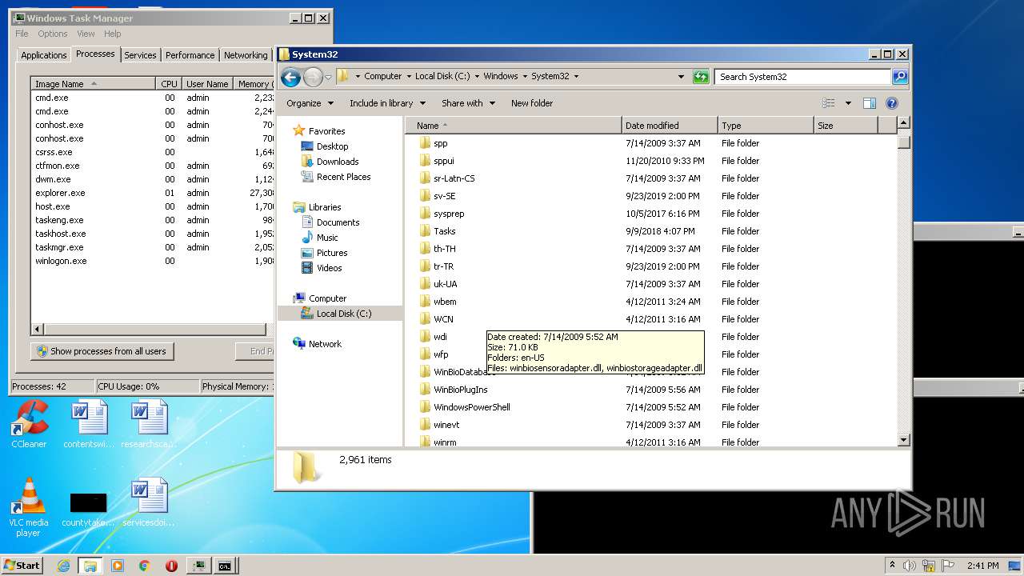Sort by the Date modified column
Image resolution: width=1024 pixels, height=576 pixels.
coord(669,126)
